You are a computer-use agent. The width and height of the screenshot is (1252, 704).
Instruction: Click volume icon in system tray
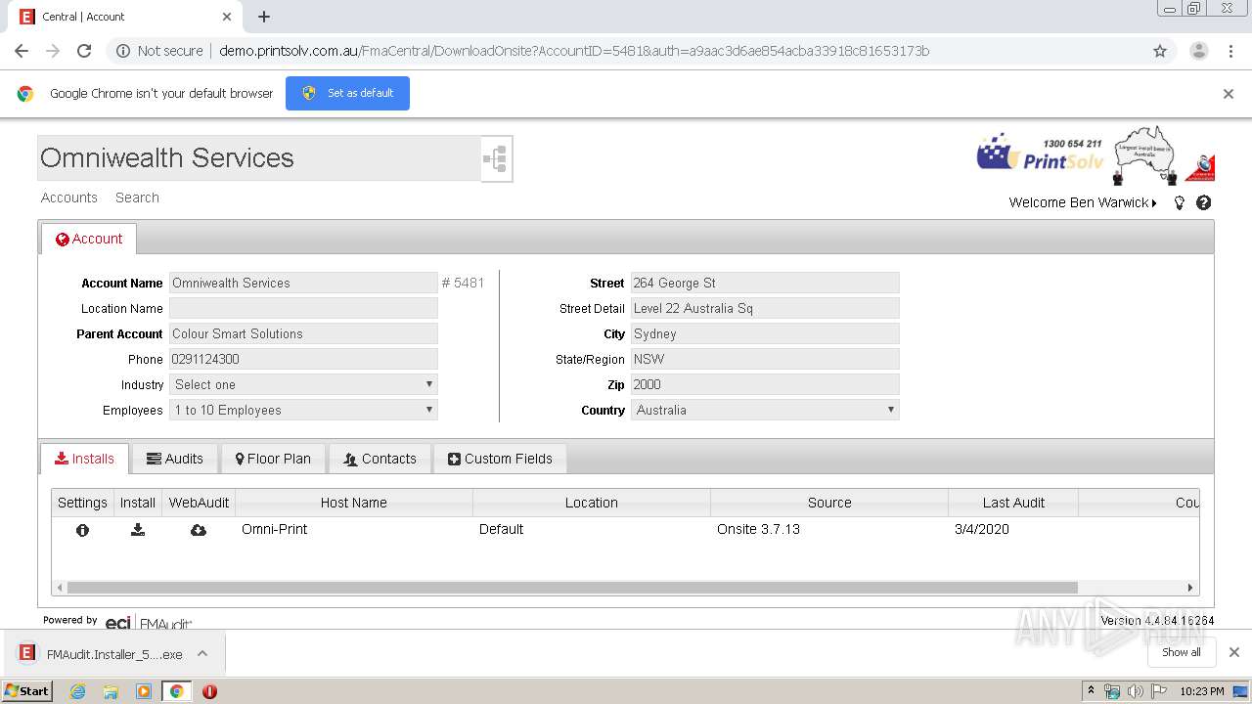(x=1136, y=691)
